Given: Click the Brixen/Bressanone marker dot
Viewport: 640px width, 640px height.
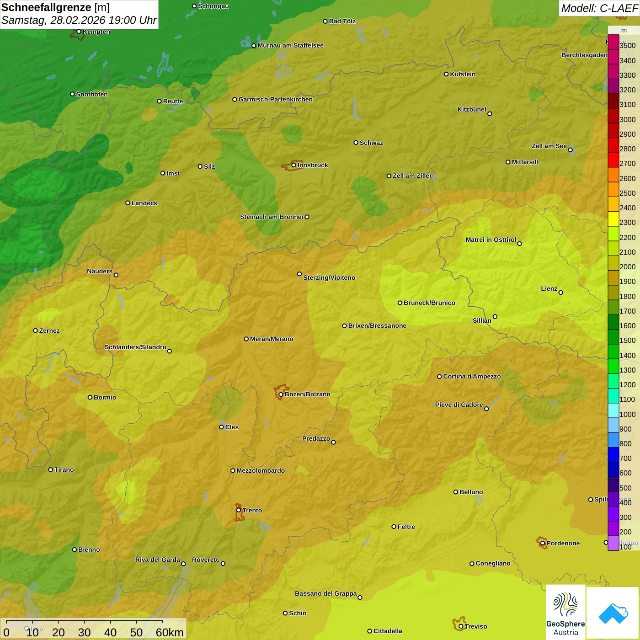Looking at the screenshot, I should (344, 326).
